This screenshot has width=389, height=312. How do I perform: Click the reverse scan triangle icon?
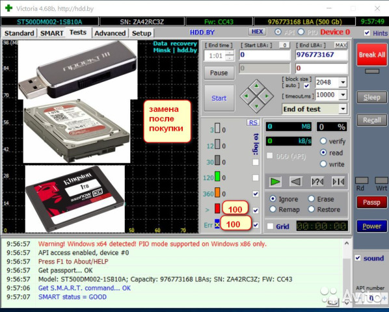(296, 181)
